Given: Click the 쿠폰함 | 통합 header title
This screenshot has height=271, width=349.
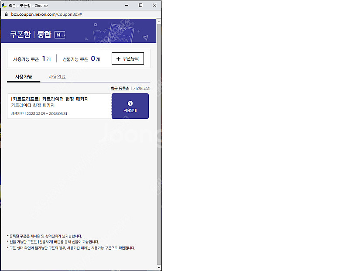Looking at the screenshot, I should pyautogui.click(x=31, y=34).
